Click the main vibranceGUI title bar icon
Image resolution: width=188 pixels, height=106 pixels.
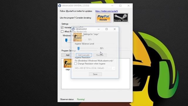[60, 6]
